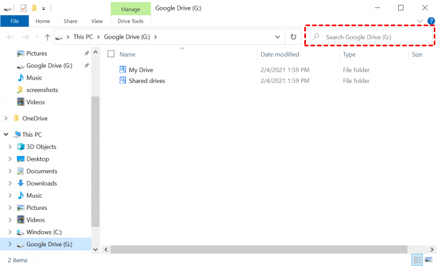This screenshot has height=266, width=437.
Task: Open Pictures under This PC
Action: [x=37, y=208]
